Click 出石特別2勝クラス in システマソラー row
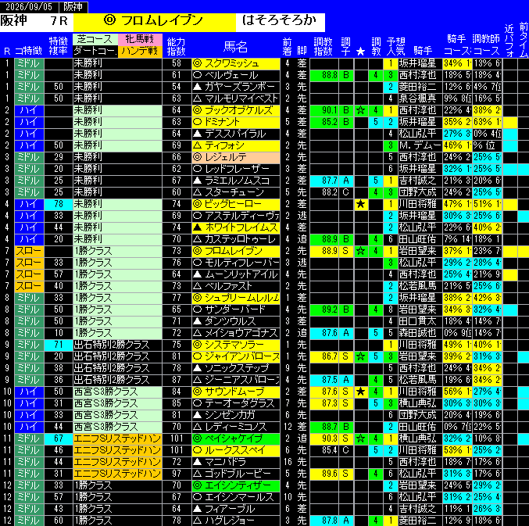 tap(117, 345)
